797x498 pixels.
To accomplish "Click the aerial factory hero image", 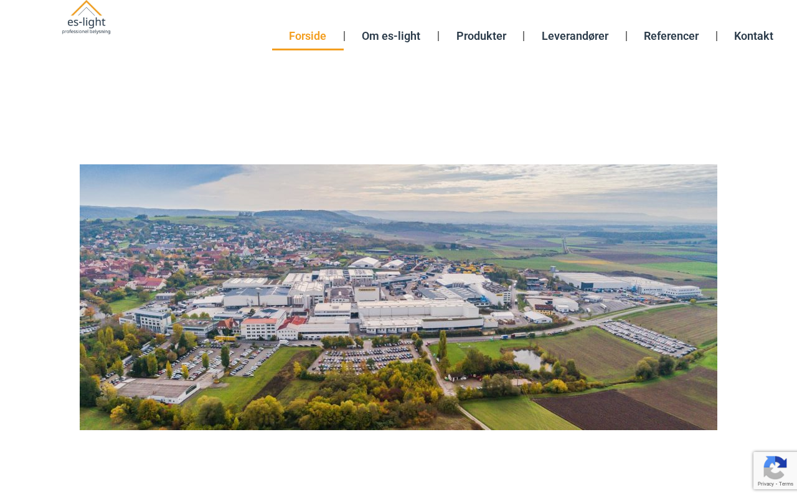I will coord(398,297).
